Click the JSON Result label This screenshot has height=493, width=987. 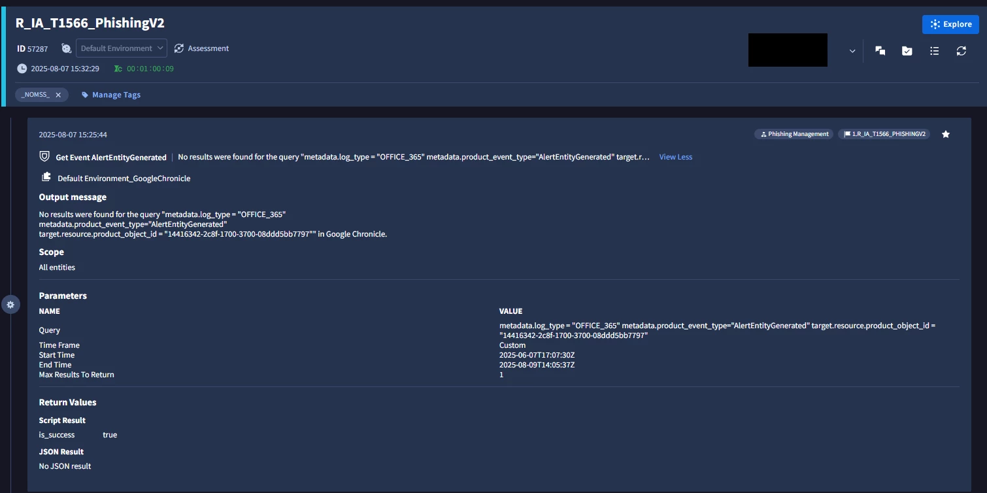(61, 452)
